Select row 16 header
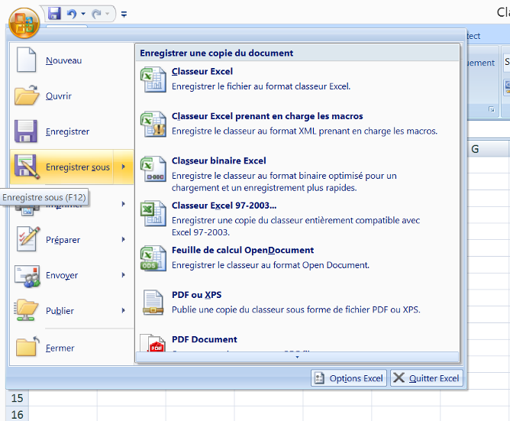510x421 pixels. pos(18,414)
